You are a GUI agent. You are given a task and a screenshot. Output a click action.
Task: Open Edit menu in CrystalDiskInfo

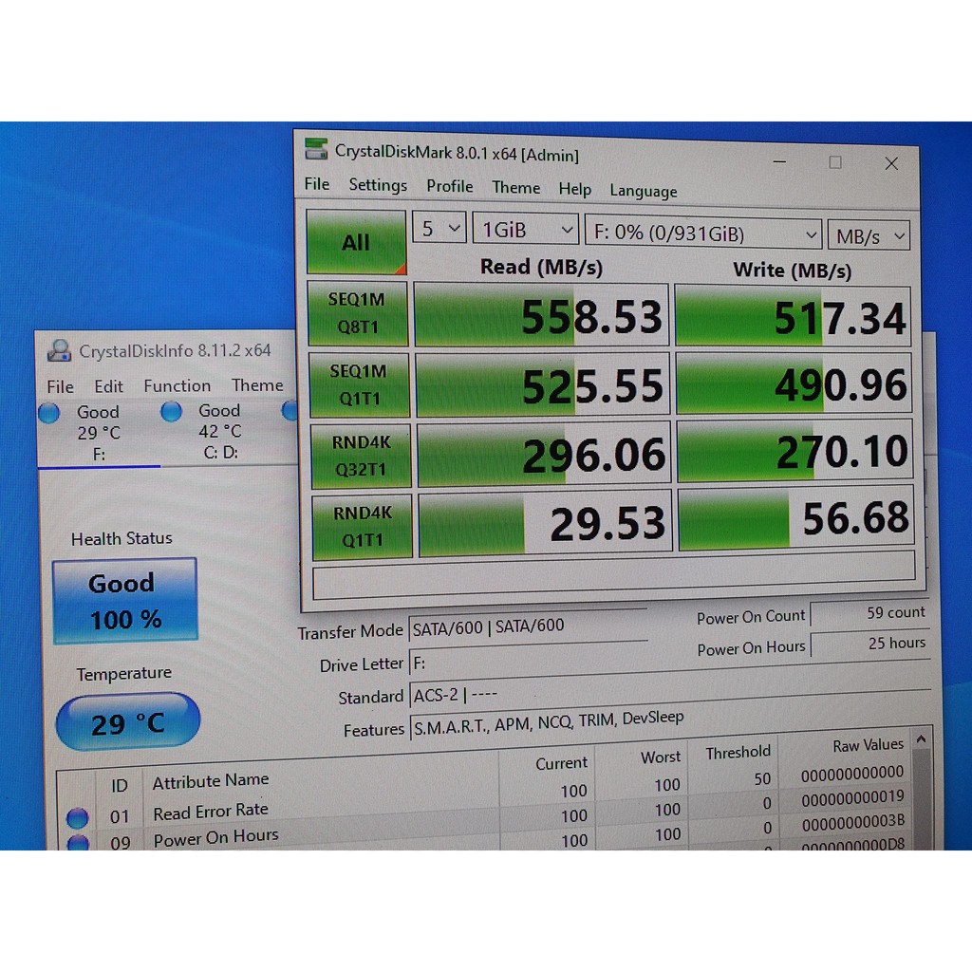108,386
